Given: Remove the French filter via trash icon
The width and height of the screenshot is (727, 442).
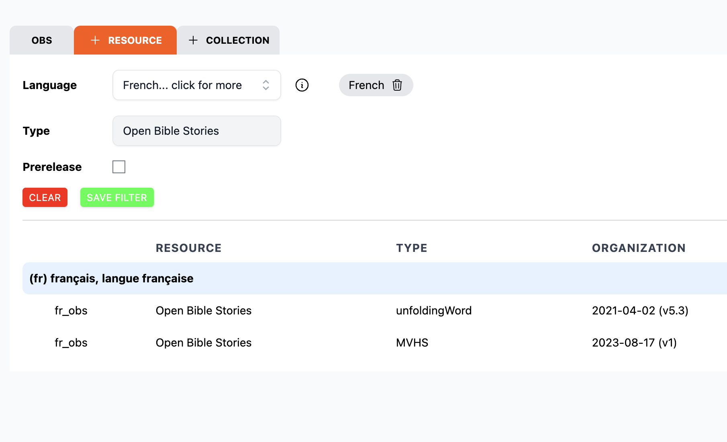Looking at the screenshot, I should pyautogui.click(x=397, y=85).
